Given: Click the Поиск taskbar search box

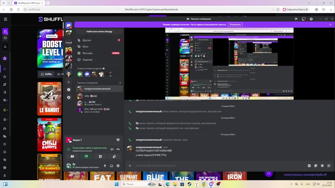Looking at the screenshot, I should pyautogui.click(x=140, y=184).
